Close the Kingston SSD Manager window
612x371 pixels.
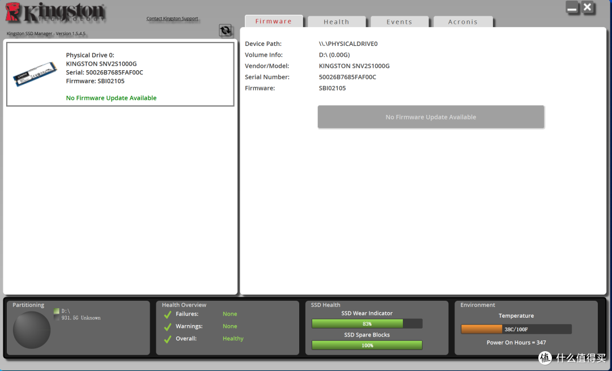(588, 7)
